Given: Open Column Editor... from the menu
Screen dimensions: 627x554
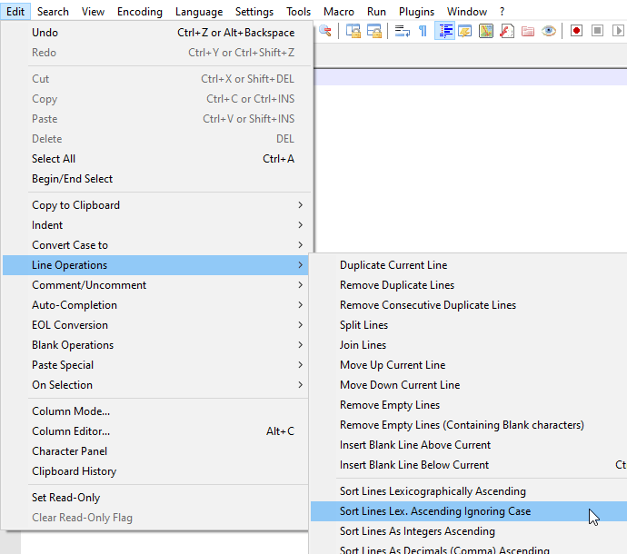Looking at the screenshot, I should (x=155, y=431).
